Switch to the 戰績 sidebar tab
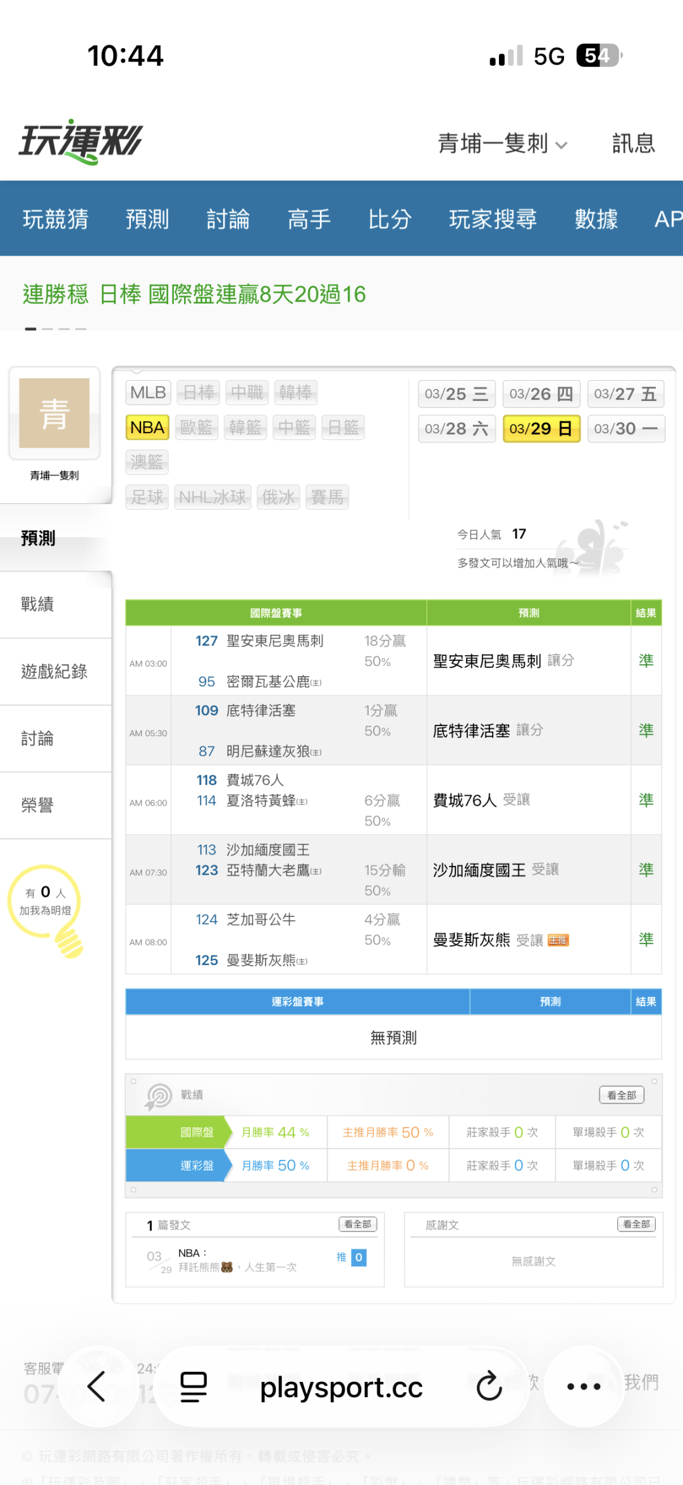 pyautogui.click(x=38, y=605)
